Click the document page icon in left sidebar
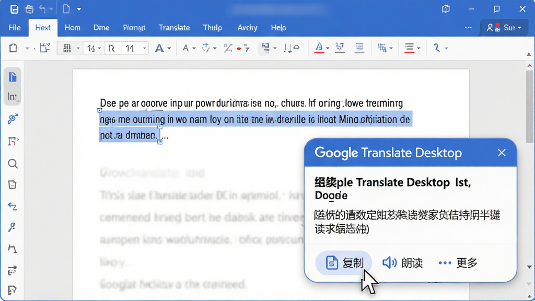This screenshot has width=535, height=301. point(13,77)
